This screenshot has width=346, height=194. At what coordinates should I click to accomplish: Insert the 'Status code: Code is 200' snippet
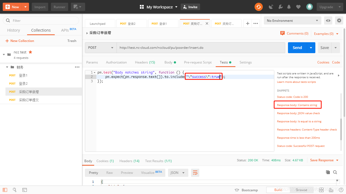pos(293,97)
